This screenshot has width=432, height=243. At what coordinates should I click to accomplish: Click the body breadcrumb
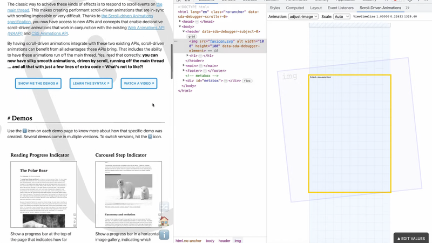210,241
